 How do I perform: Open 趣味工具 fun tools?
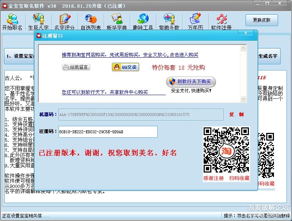point(143,22)
